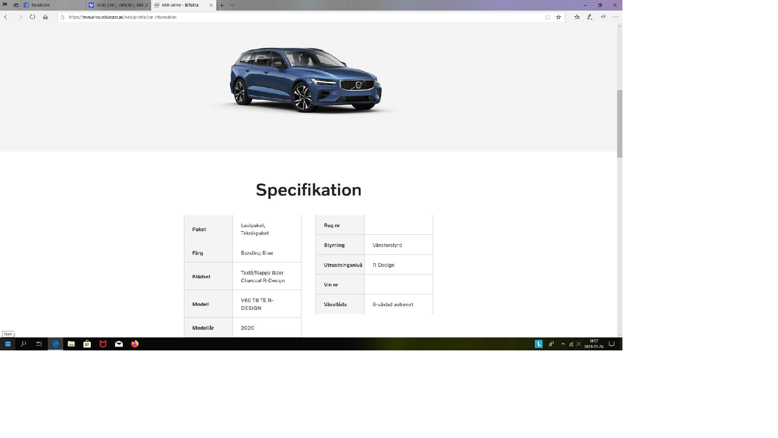Select 'R-Design' trim level value
Viewport: 778px width, 438px height.
383,265
